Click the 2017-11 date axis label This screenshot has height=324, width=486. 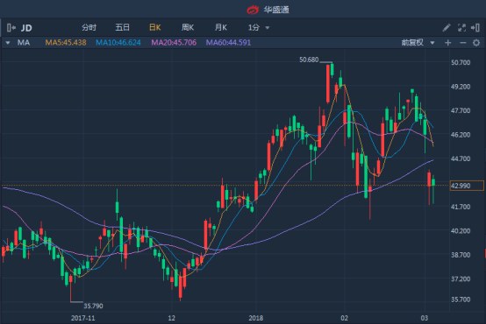click(83, 318)
